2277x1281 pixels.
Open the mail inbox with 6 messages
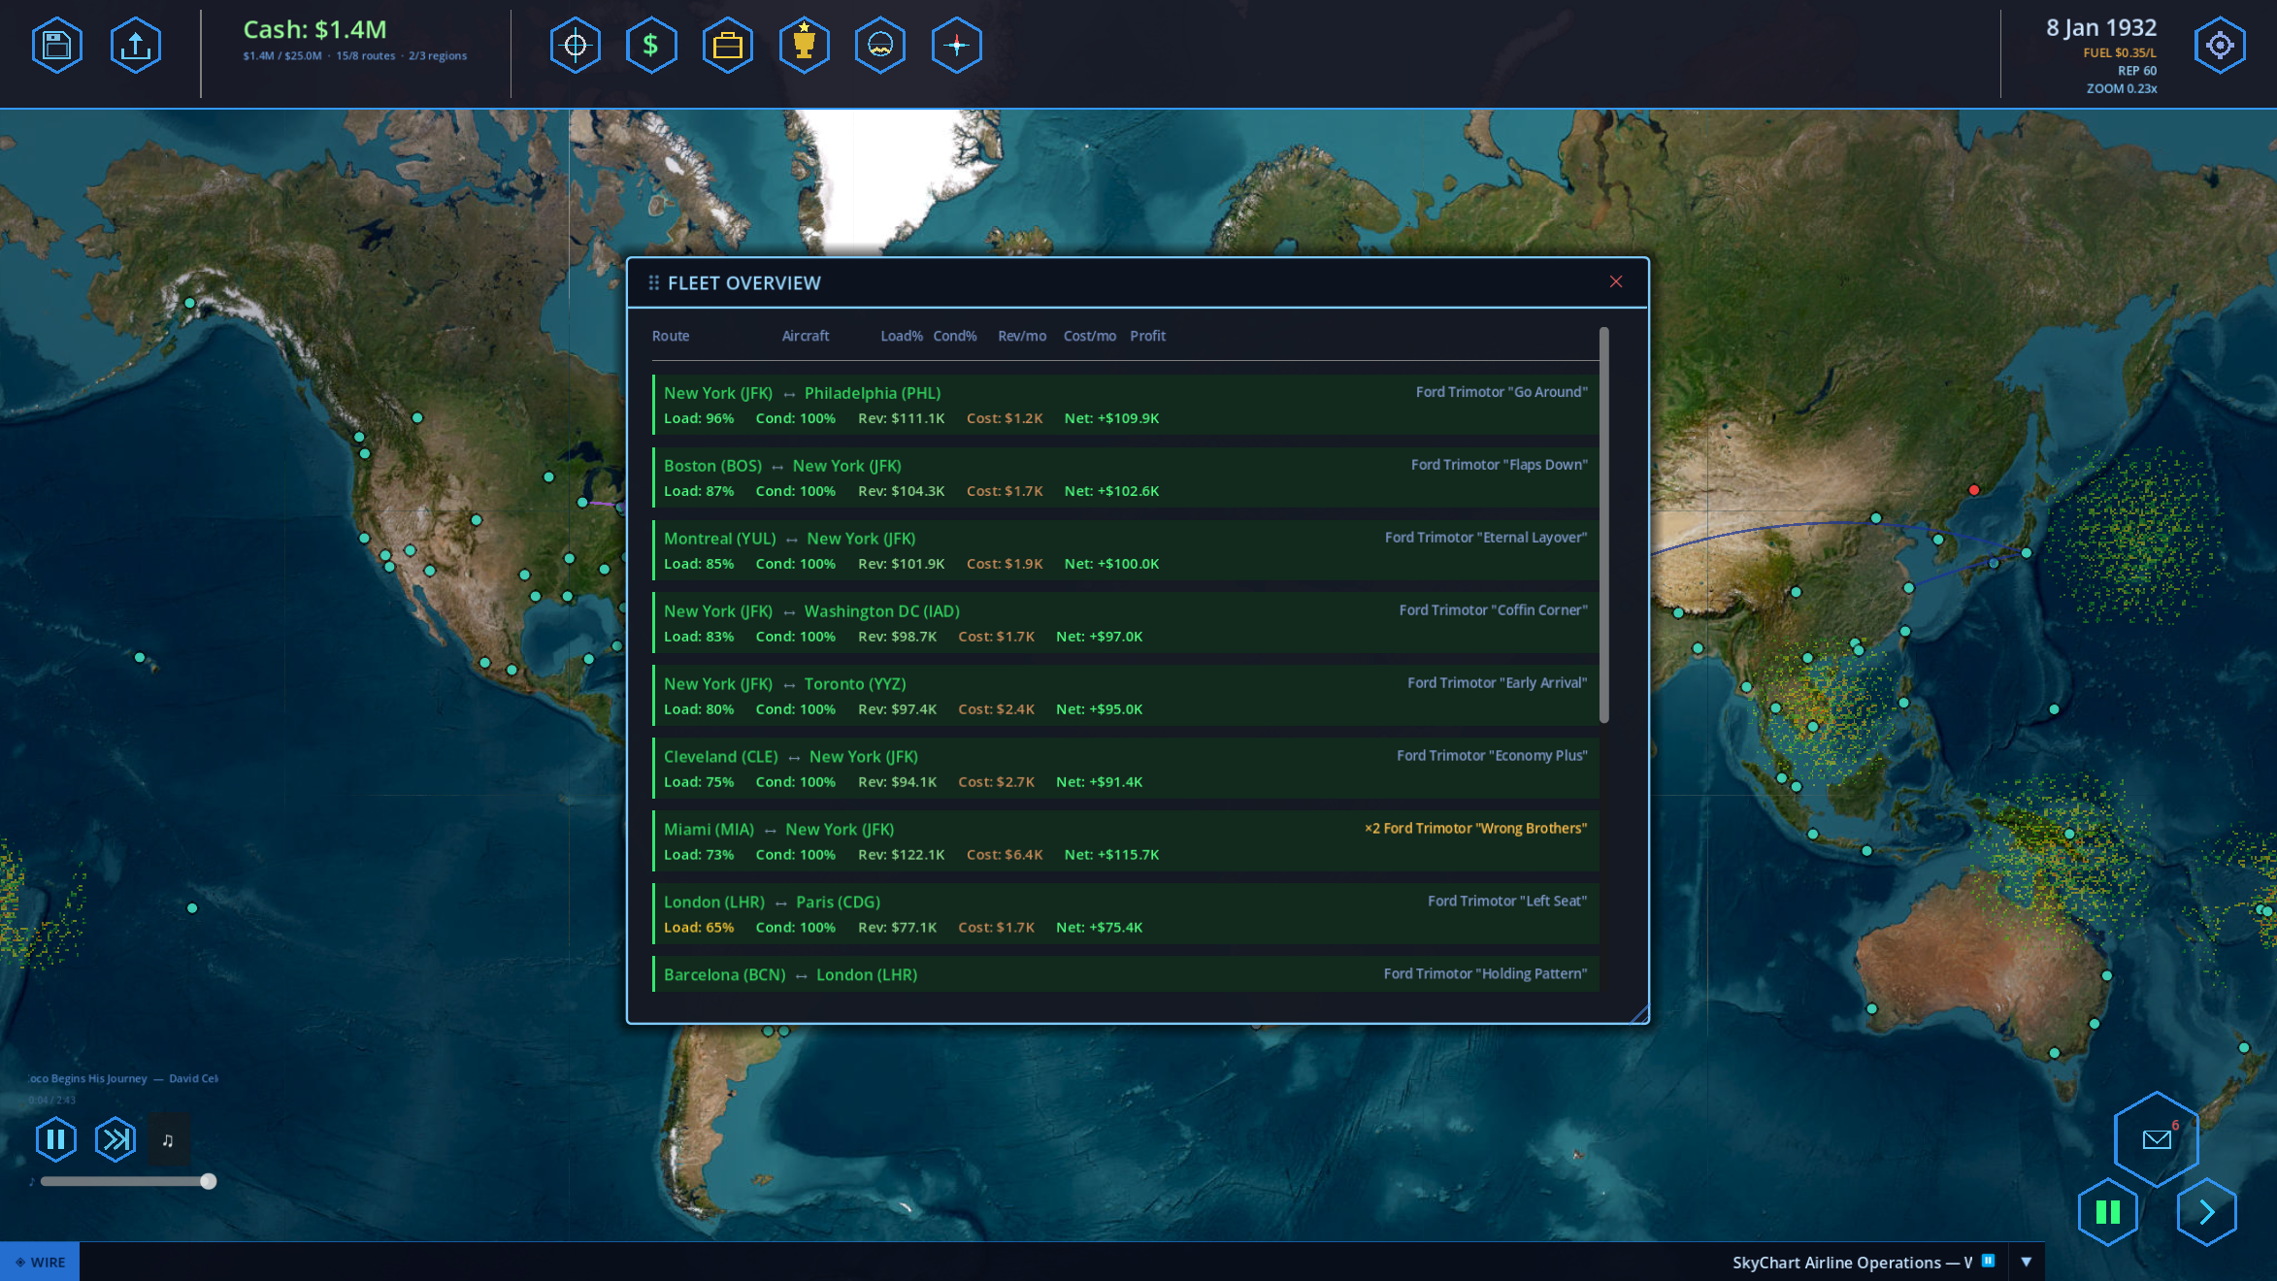[2156, 1139]
